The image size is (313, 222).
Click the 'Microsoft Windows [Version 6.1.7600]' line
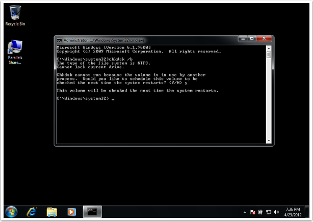104,47
